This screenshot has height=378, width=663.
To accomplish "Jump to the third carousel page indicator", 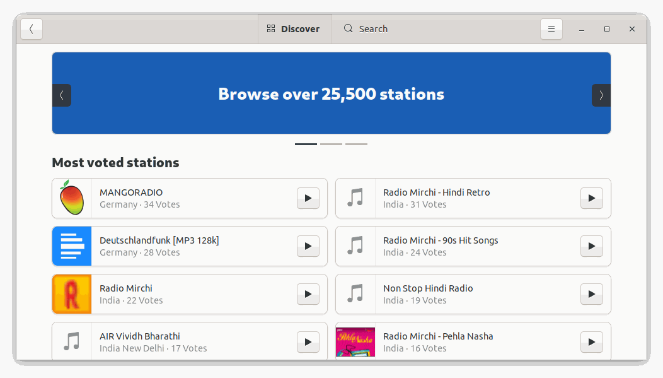I will coord(357,145).
